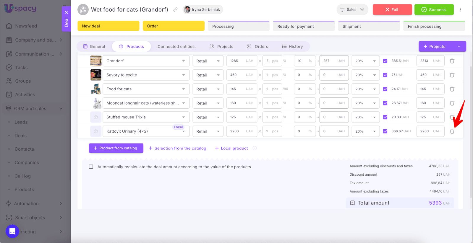Viewport: 473px width, 243px height.
Task: Uncheck tax included for Grandorf row
Action: [x=385, y=61]
